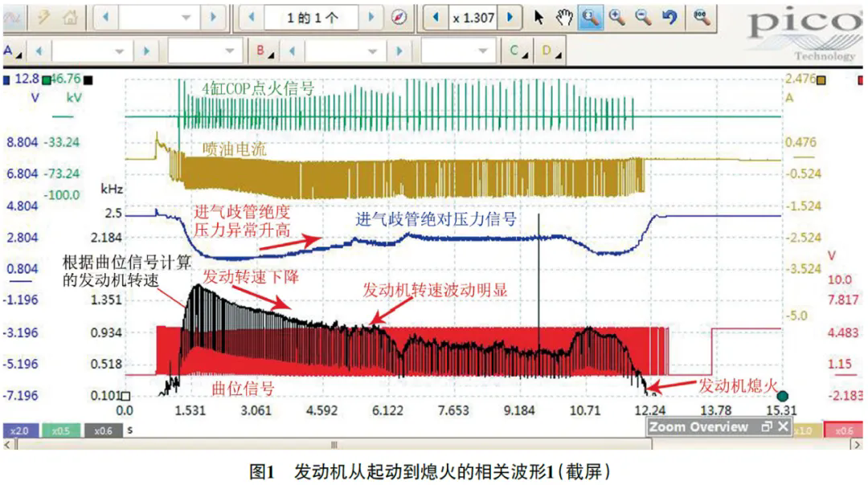Click the zoom to full view icon
This screenshot has width=868, height=485.
pyautogui.click(x=702, y=18)
